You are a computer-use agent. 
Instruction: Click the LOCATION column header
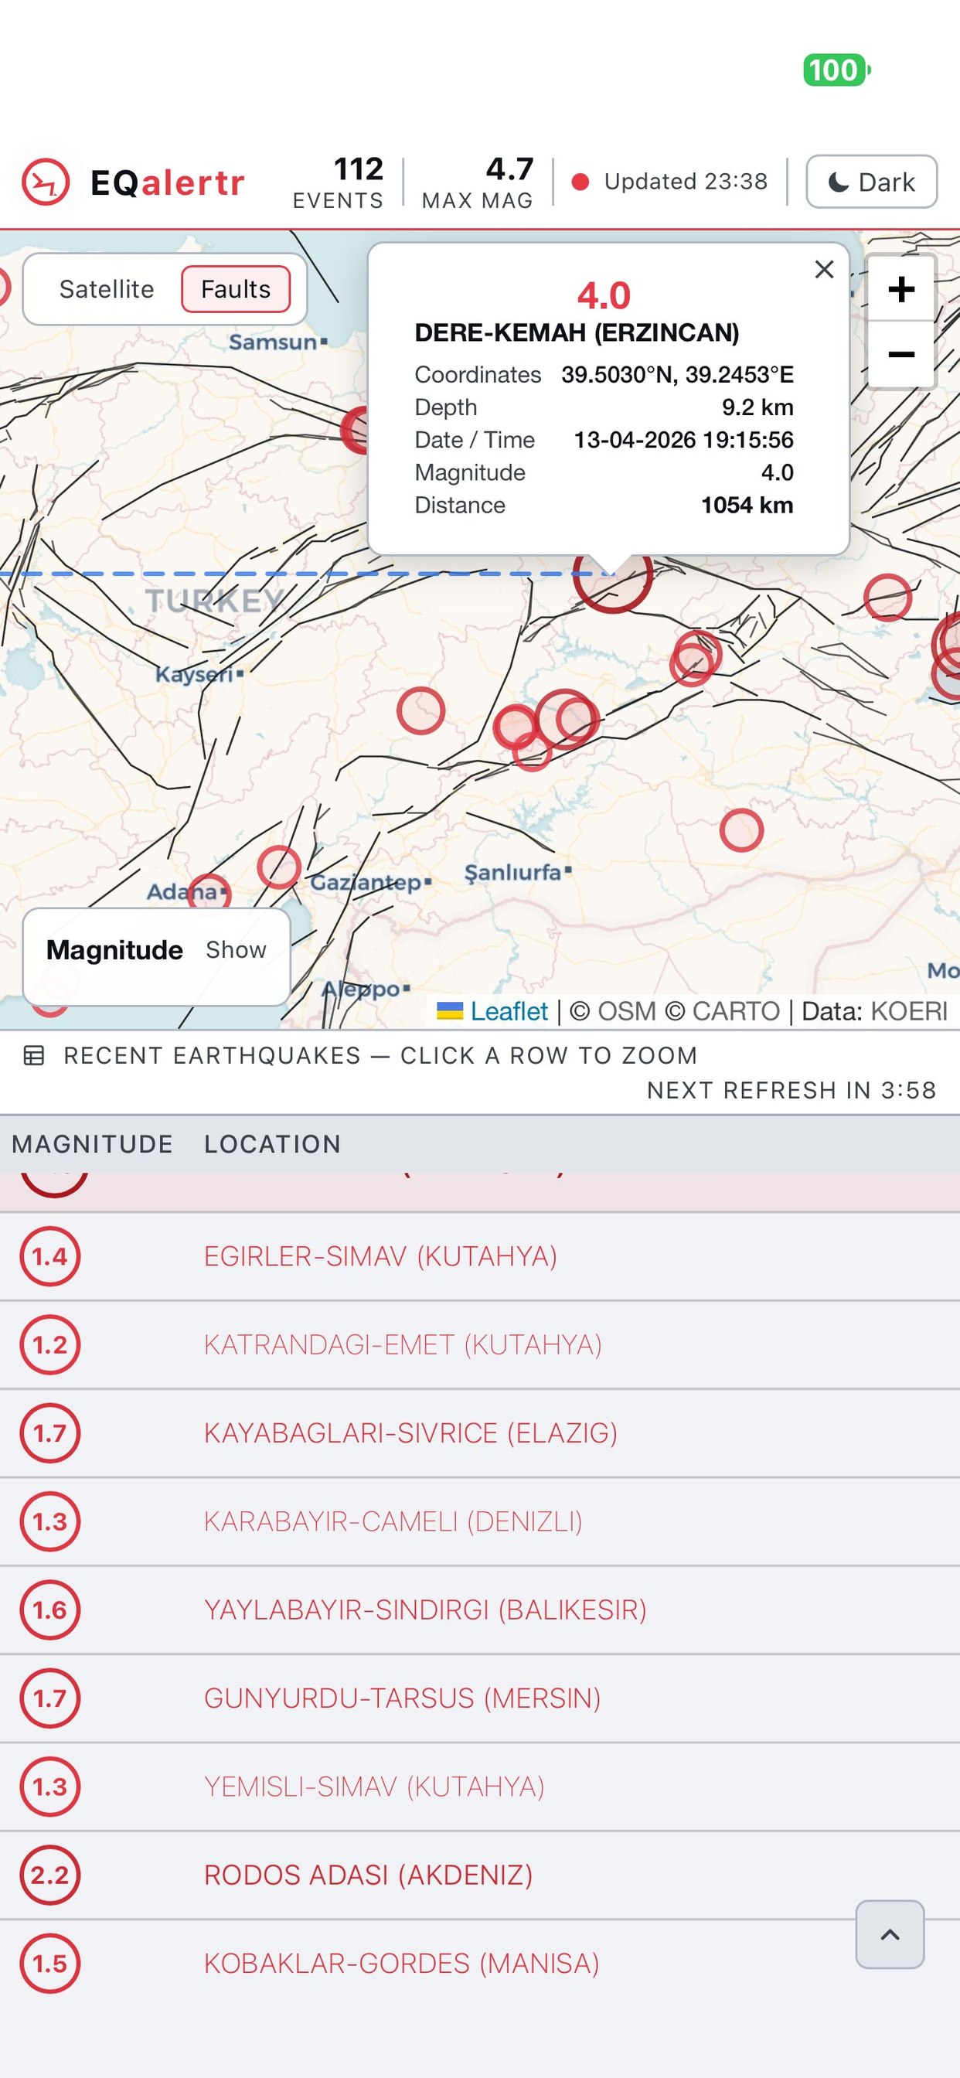click(x=273, y=1144)
